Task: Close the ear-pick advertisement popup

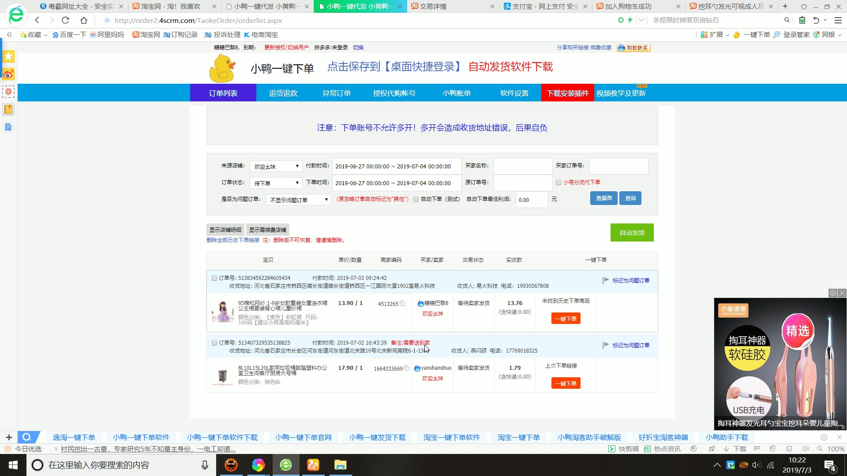Action: click(x=842, y=293)
